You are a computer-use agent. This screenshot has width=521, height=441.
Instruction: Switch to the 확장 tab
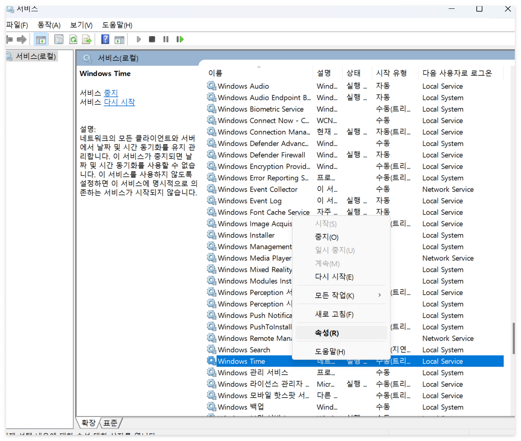pyautogui.click(x=88, y=423)
